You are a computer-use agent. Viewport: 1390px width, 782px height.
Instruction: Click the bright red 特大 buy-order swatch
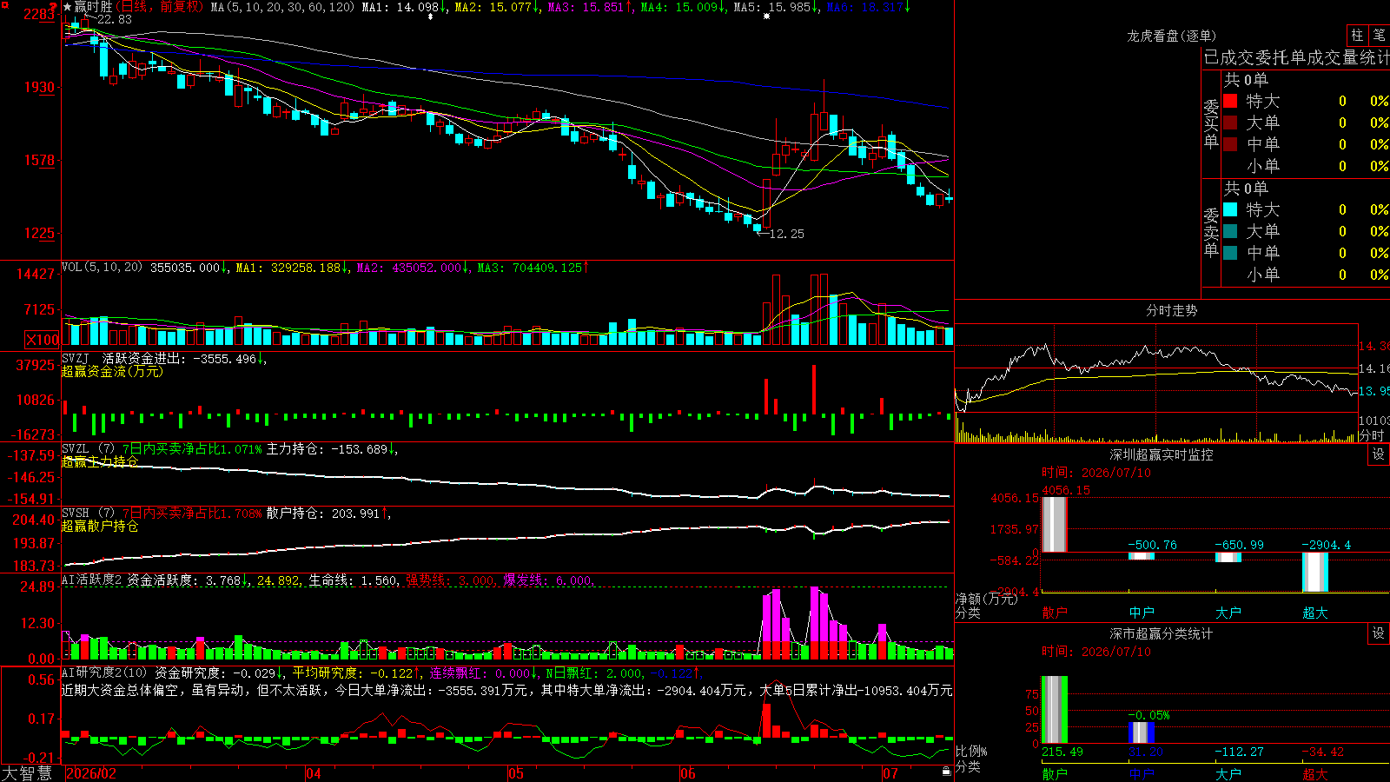[1230, 101]
